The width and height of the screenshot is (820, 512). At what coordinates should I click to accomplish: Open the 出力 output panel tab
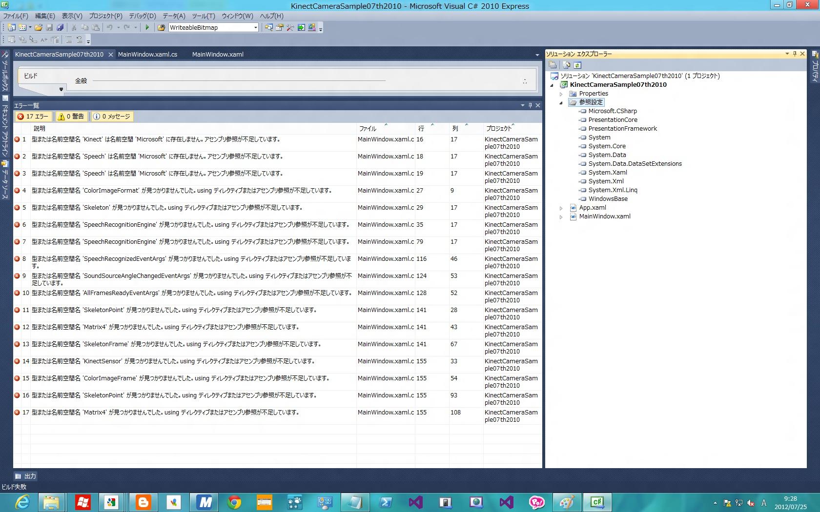coord(26,476)
